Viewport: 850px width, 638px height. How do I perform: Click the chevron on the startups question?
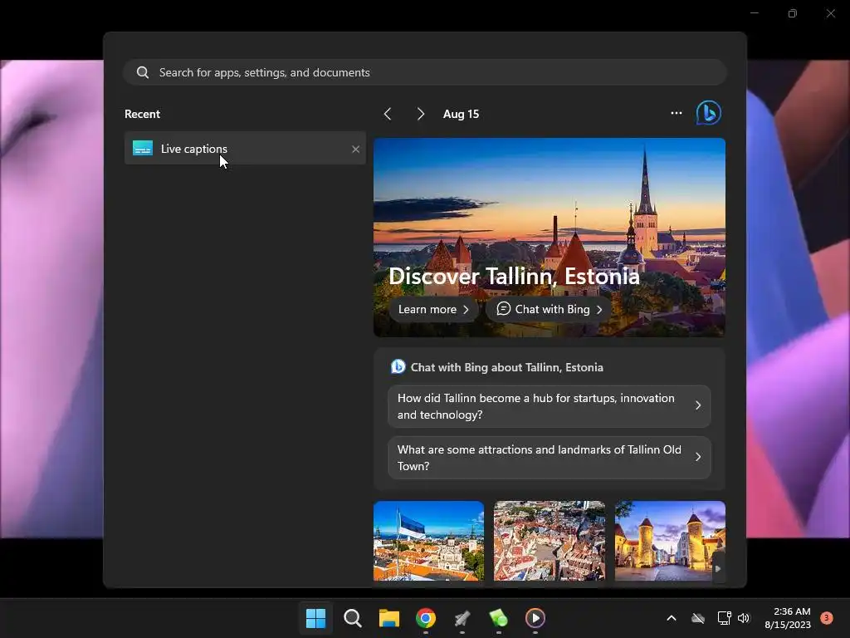pyautogui.click(x=698, y=405)
